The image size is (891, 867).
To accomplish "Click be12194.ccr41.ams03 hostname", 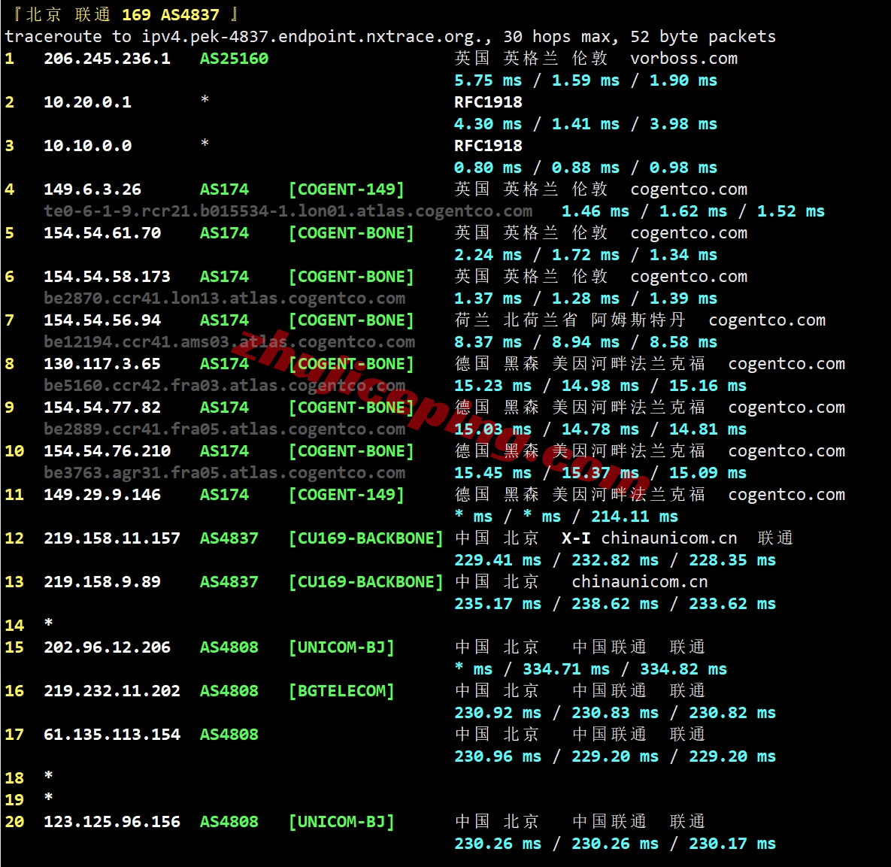I will click(x=229, y=342).
